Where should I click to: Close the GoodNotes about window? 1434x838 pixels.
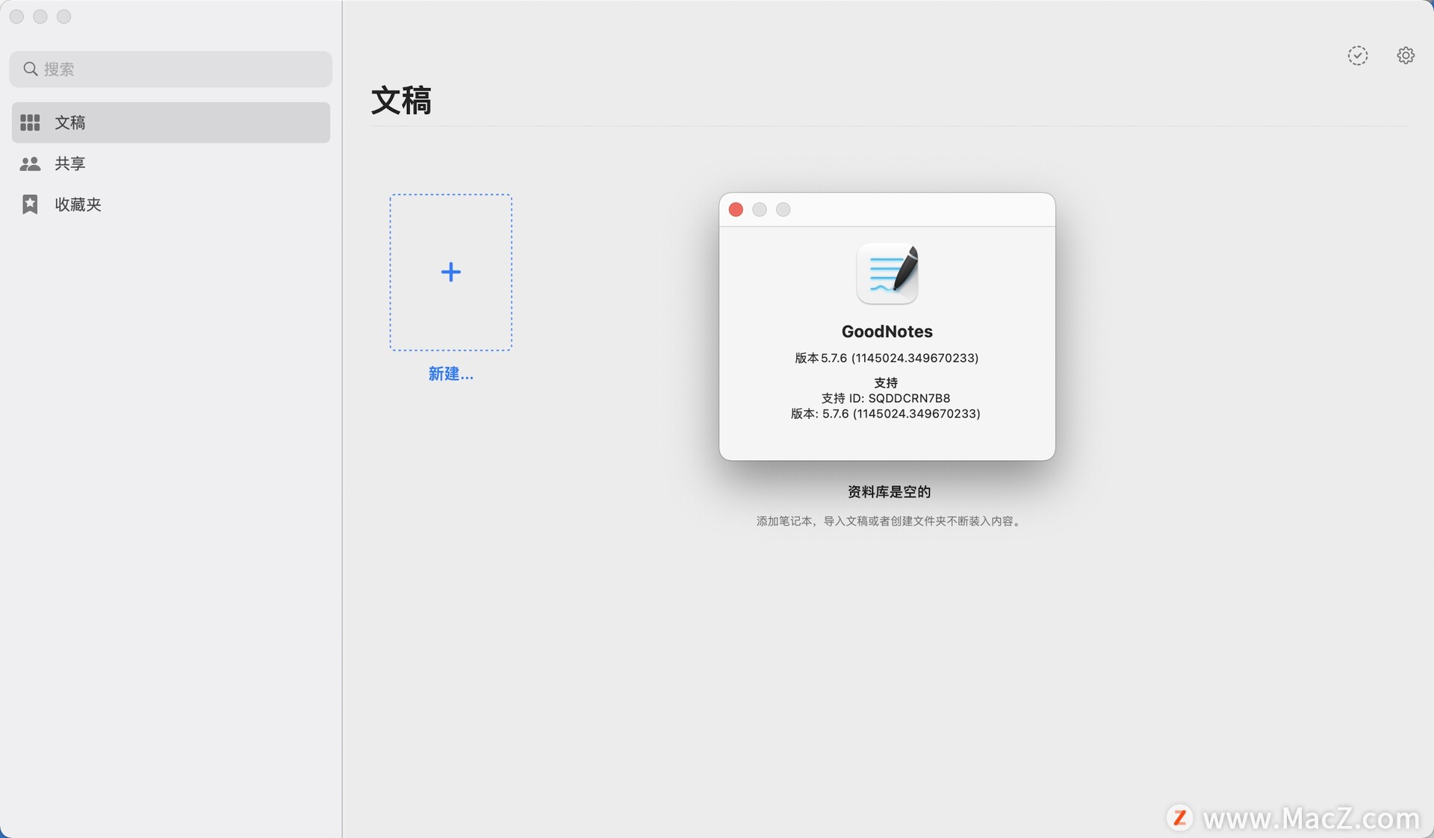pos(736,210)
